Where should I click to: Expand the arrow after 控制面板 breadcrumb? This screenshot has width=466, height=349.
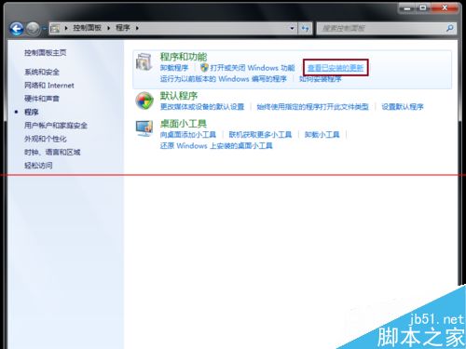108,28
